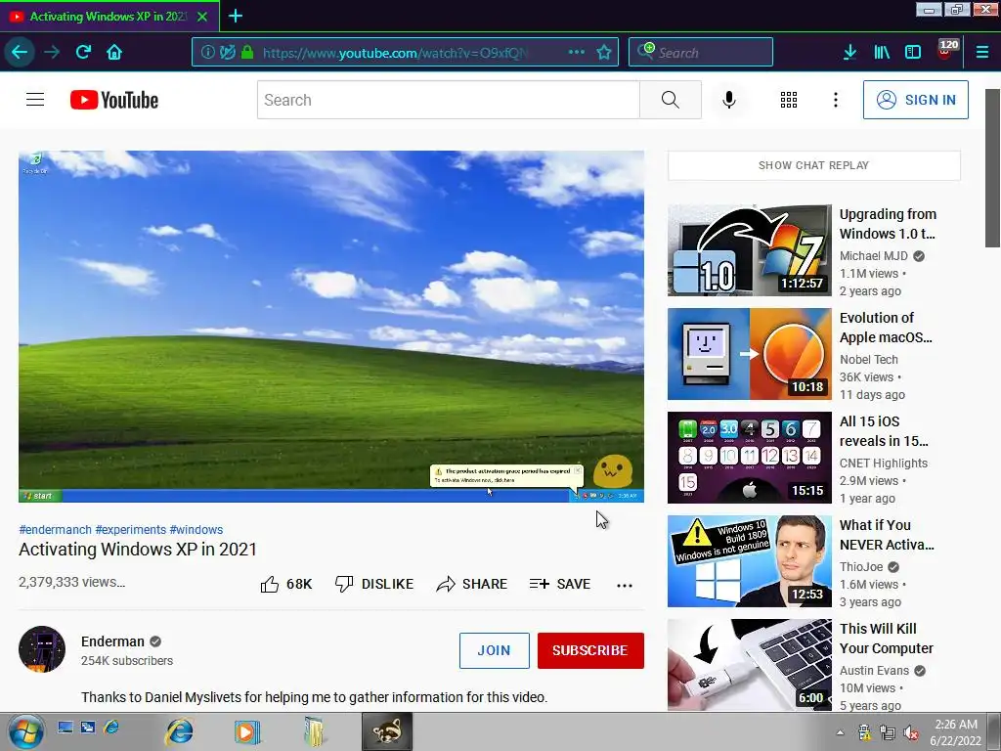Click the page vertical scrollbar thumb
1001x751 pixels.
[x=992, y=167]
